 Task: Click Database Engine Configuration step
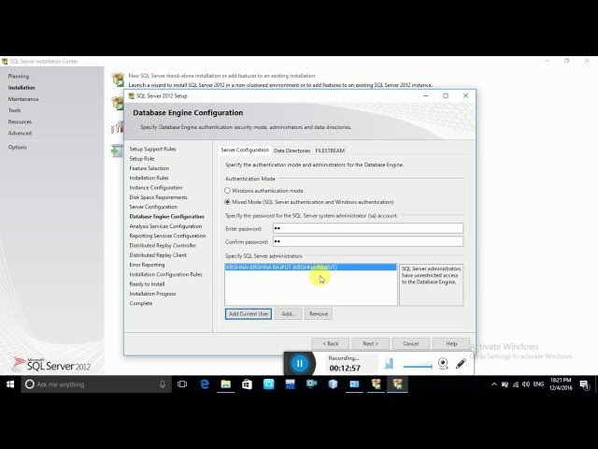(166, 216)
